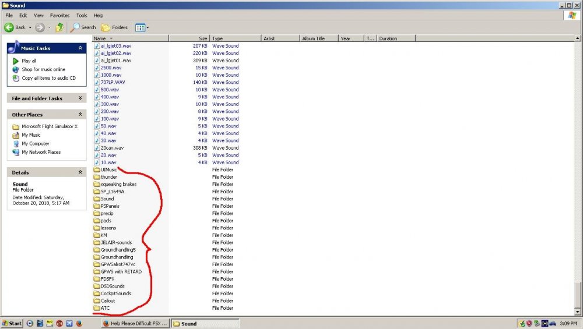Open the Views icon menu
Viewport: 583px width, 329px height.
click(142, 27)
